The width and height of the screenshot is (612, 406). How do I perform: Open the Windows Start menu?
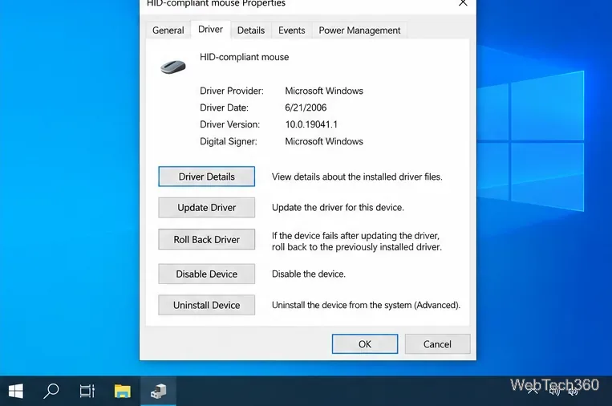pyautogui.click(x=15, y=391)
